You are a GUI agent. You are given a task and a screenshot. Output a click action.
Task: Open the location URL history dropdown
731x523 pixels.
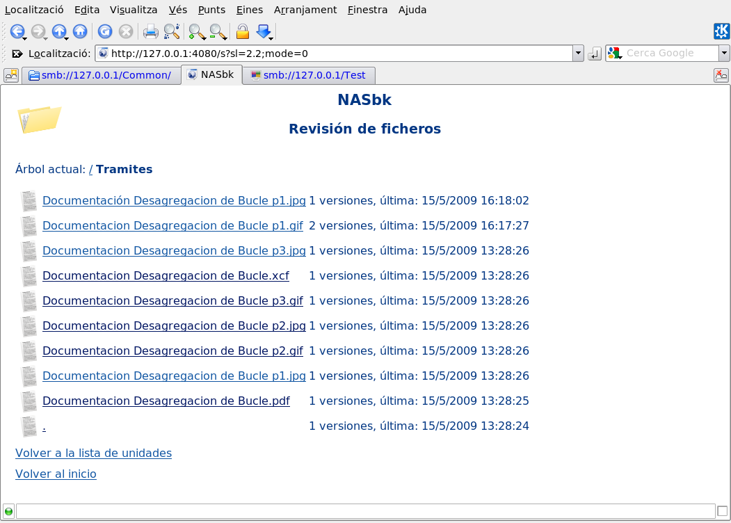click(x=578, y=53)
